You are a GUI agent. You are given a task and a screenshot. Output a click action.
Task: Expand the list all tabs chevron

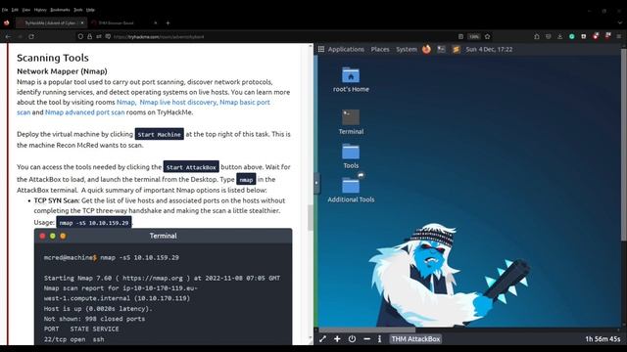[620, 22]
